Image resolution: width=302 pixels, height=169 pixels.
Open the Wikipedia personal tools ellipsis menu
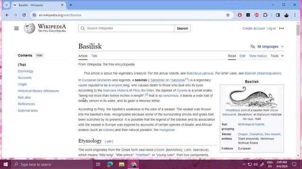[x=281, y=28]
